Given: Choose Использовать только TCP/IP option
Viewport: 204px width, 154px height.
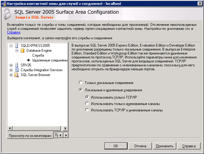Looking at the screenshot, I should (x=87, y=97).
